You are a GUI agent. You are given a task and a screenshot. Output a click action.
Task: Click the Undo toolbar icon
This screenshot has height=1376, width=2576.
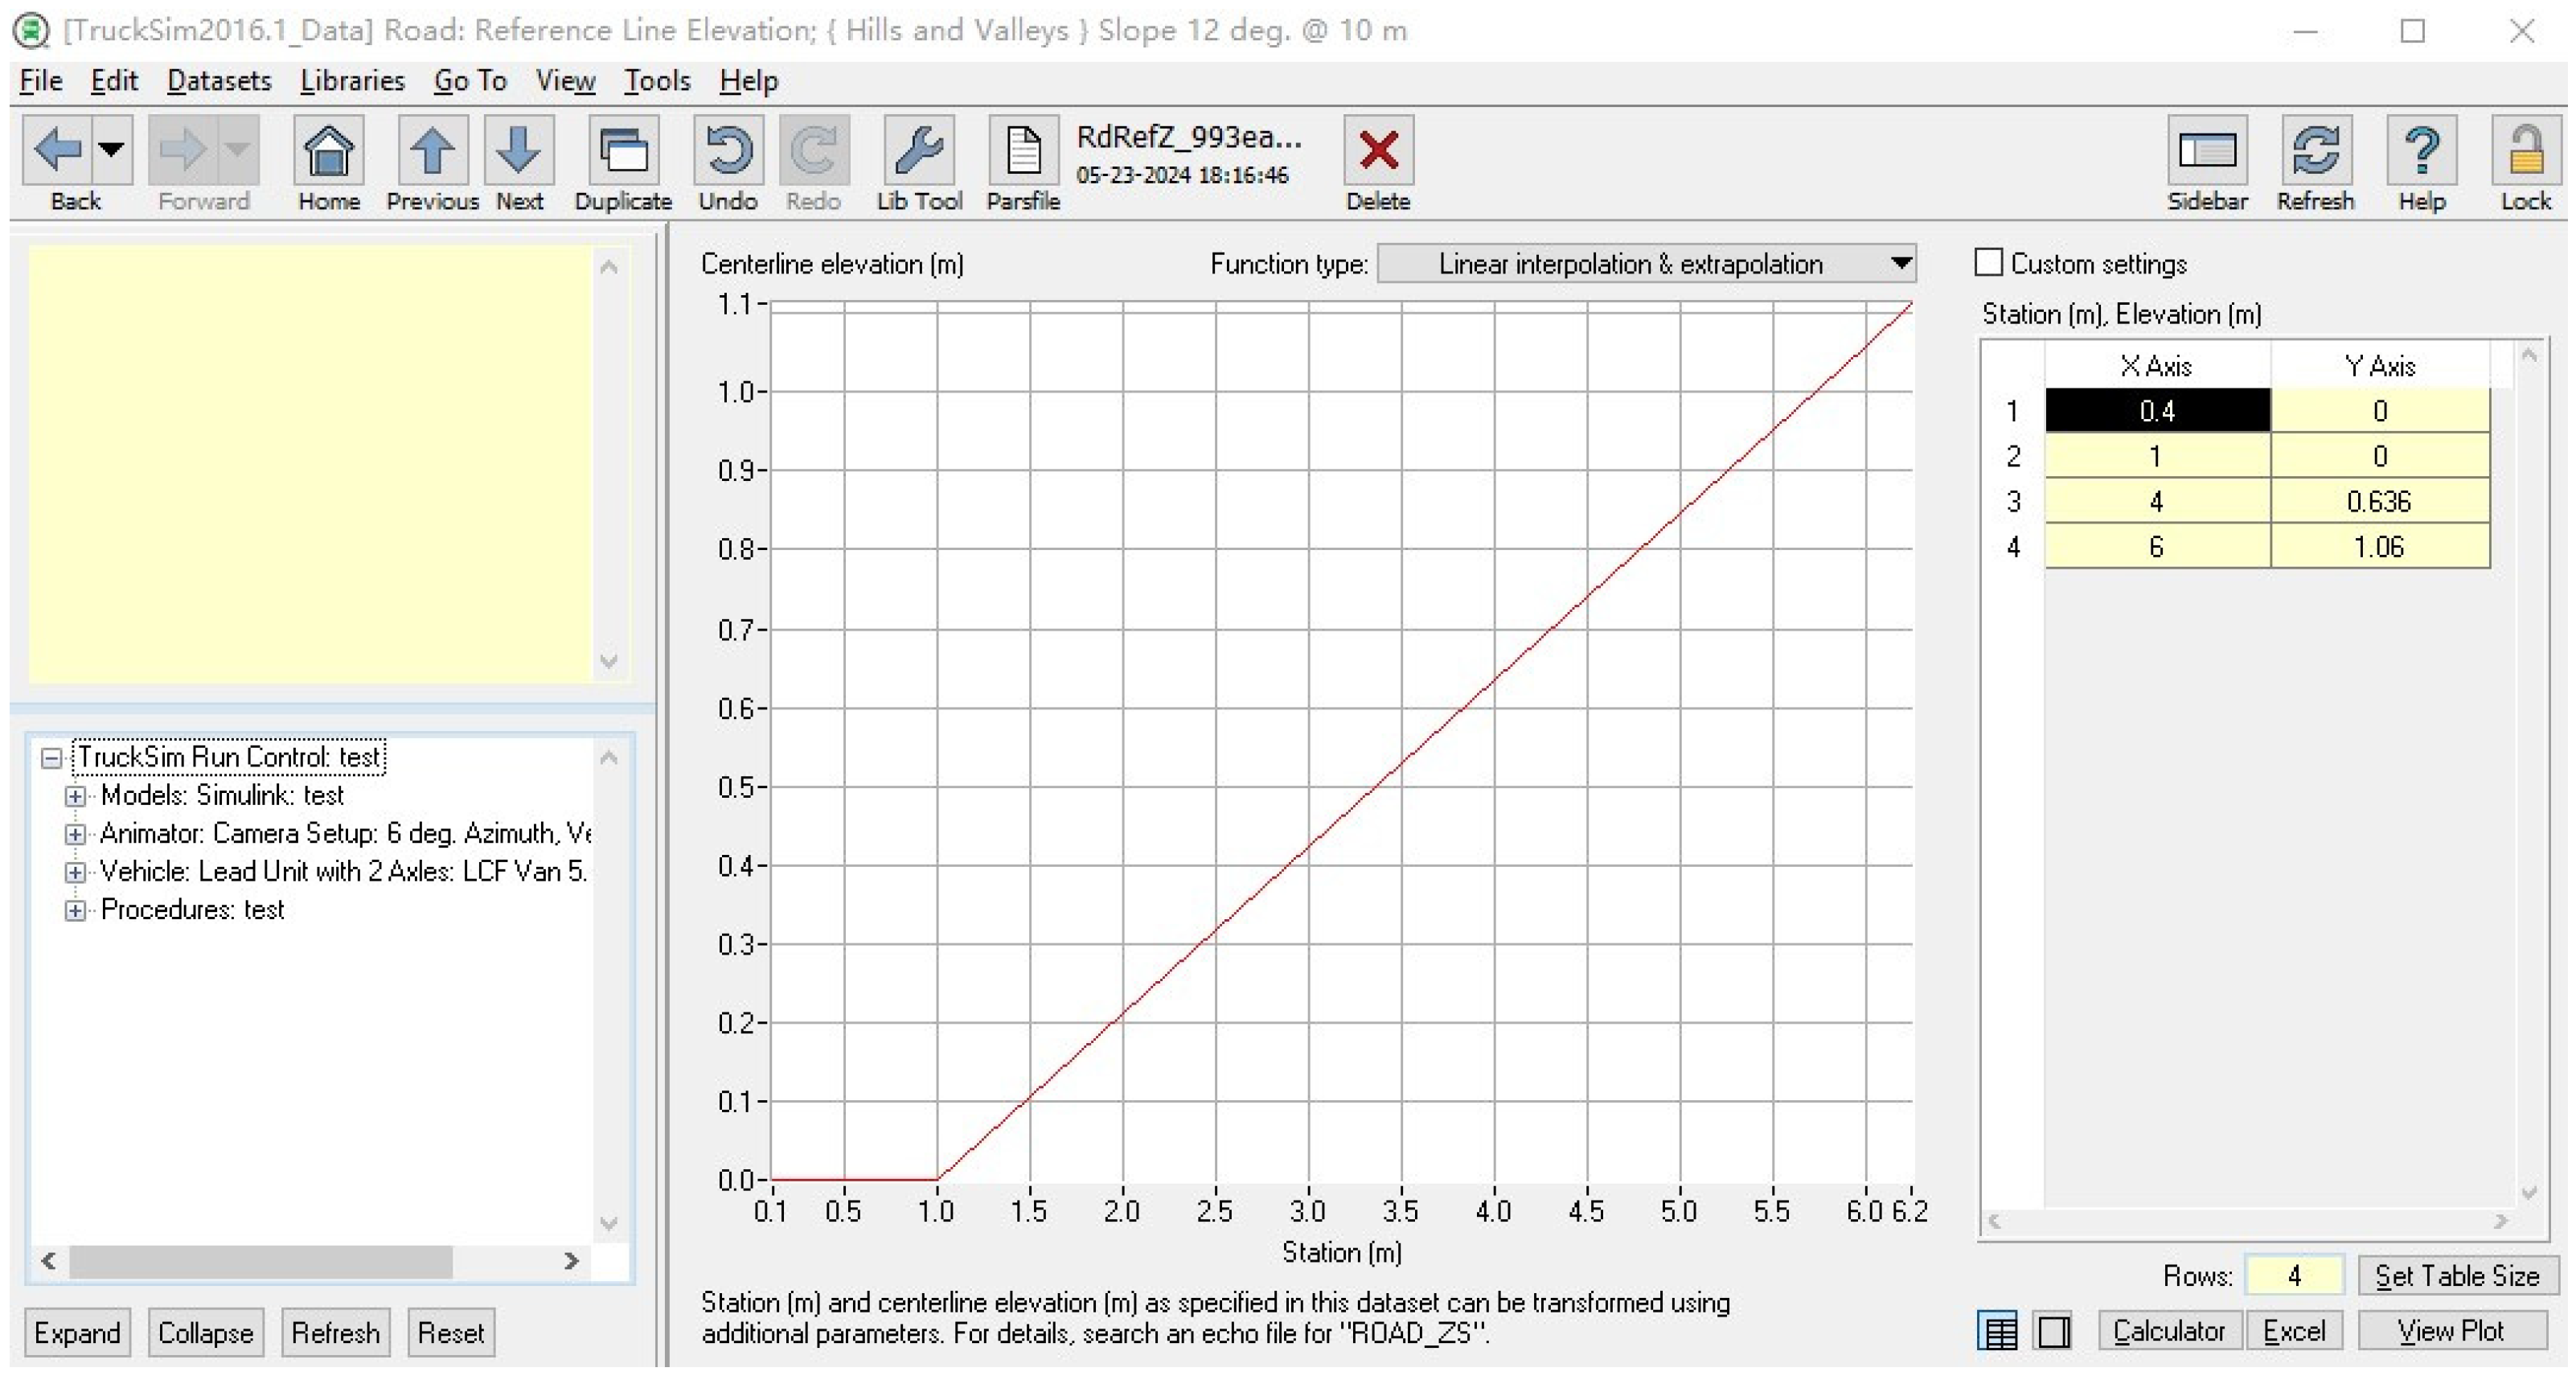tap(728, 152)
